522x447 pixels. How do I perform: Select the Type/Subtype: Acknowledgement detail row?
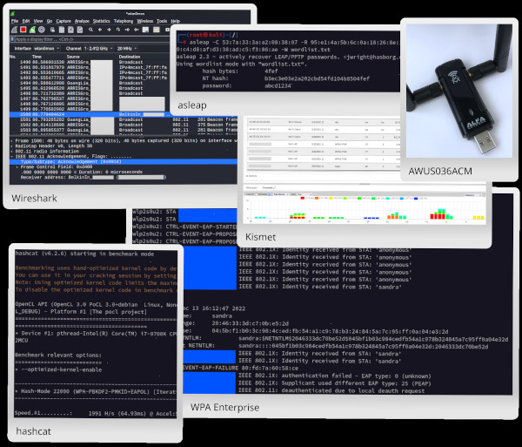(x=124, y=162)
